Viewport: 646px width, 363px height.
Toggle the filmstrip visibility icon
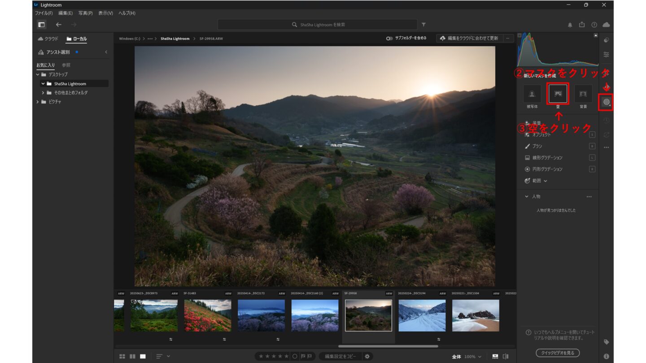coord(495,356)
